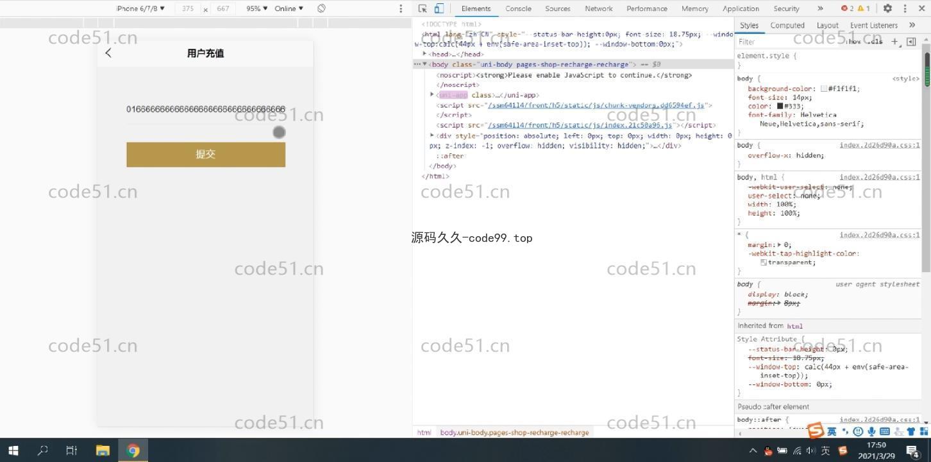Open the Windows Start menu
931x462 pixels.
pyautogui.click(x=13, y=450)
